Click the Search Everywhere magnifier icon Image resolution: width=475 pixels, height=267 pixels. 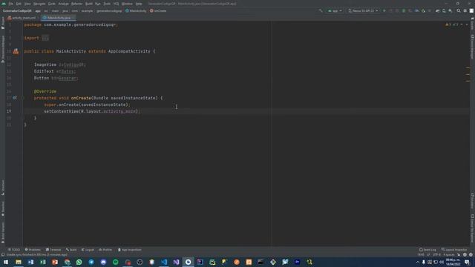pyautogui.click(x=459, y=11)
